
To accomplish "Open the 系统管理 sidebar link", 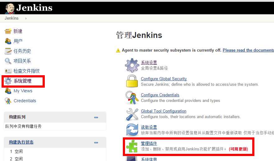I will [22, 81].
